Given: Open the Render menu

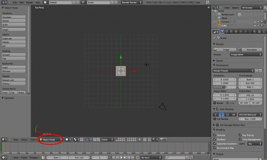Looking at the screenshot, I should coord(30,2).
